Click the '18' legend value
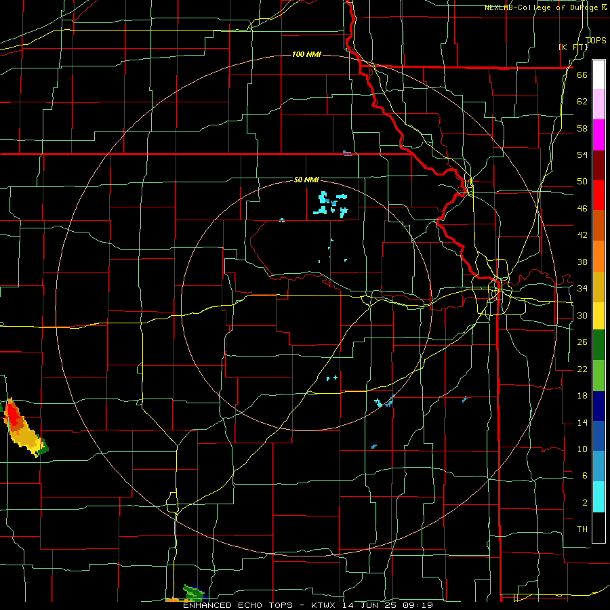The image size is (610, 610). pos(582,395)
